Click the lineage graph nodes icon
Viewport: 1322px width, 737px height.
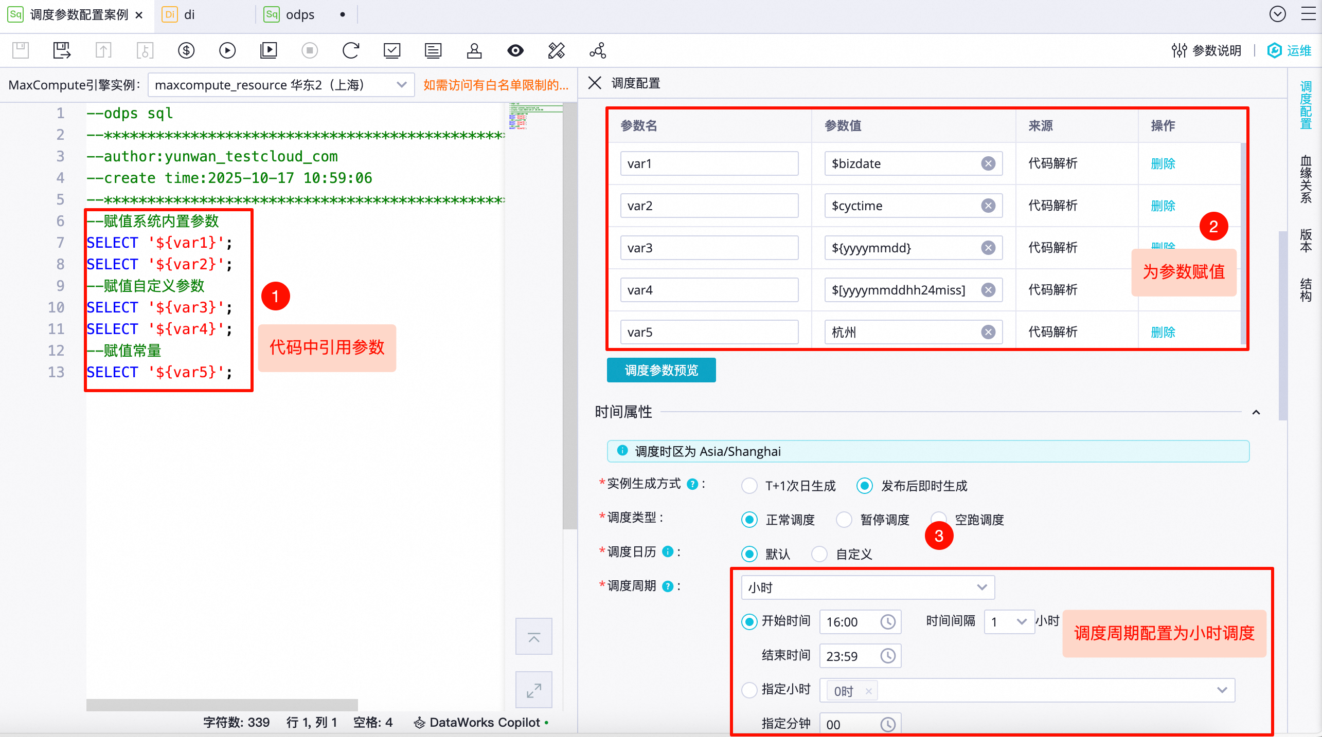[597, 50]
